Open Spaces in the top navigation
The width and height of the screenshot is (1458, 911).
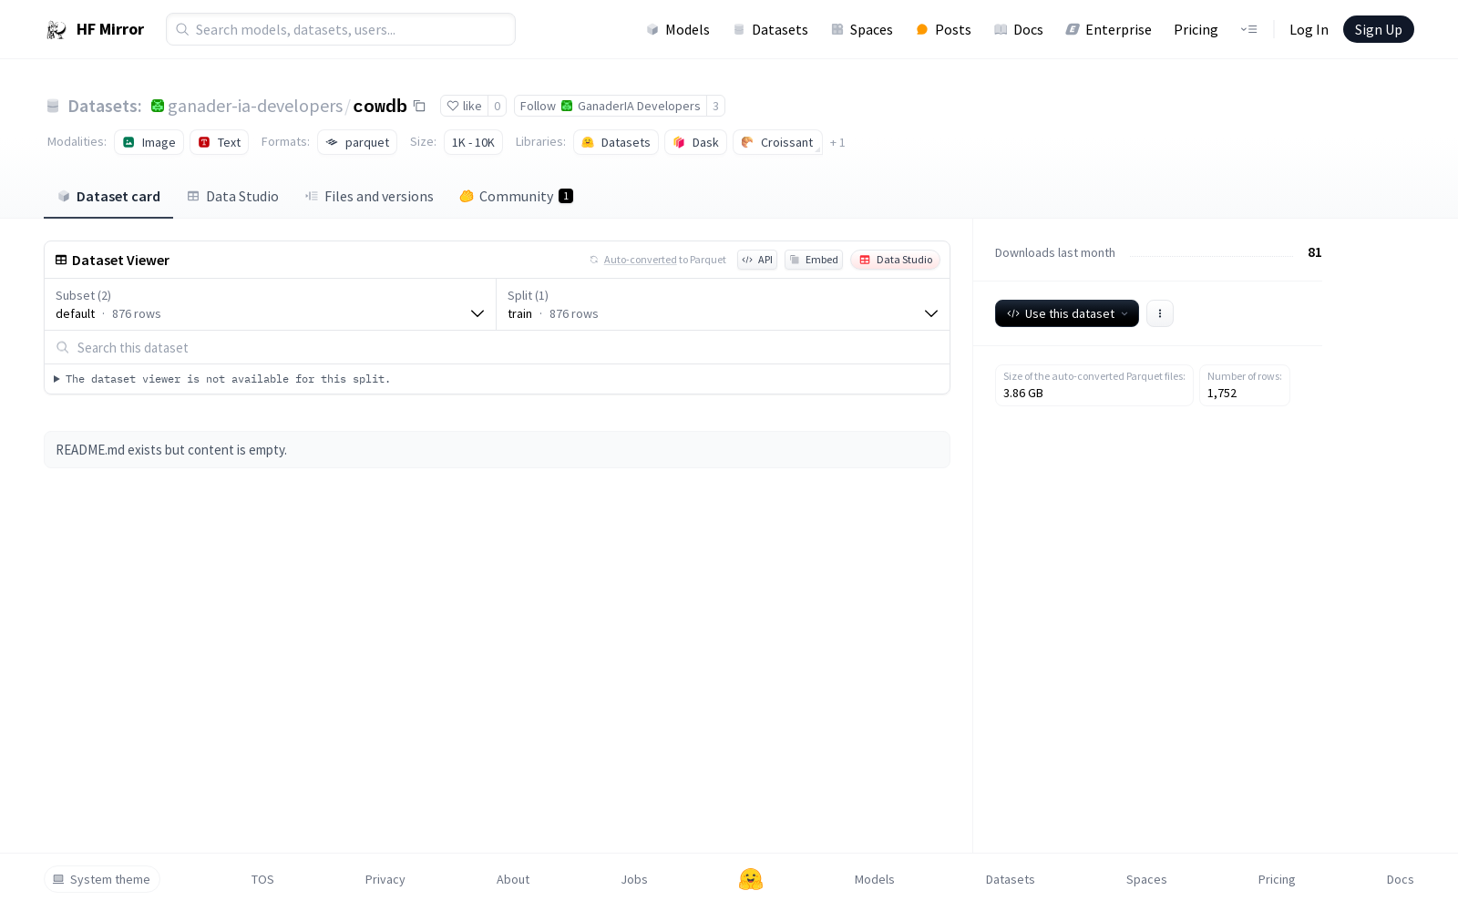pos(862,29)
